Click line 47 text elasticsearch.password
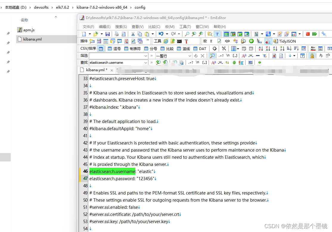 [112, 179]
